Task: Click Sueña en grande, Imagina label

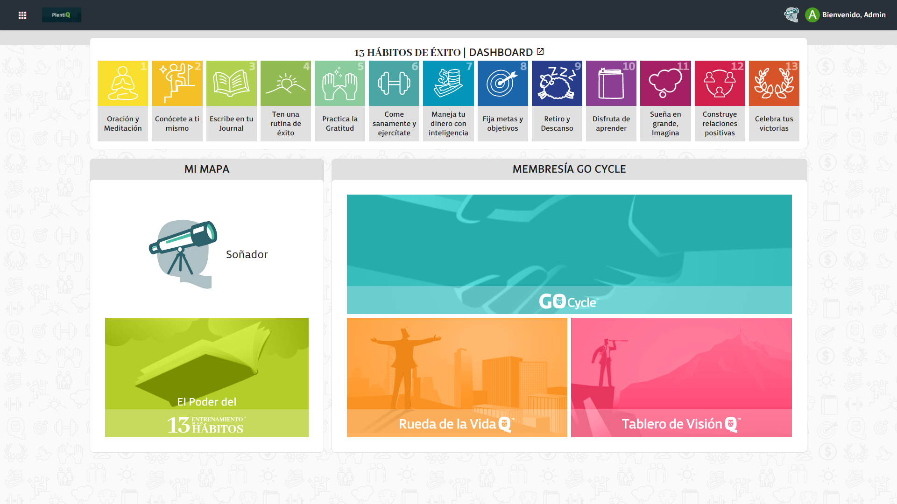Action: coord(665,124)
